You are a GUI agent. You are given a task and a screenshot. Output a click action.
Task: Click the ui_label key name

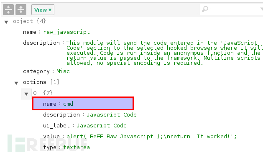[56, 125]
